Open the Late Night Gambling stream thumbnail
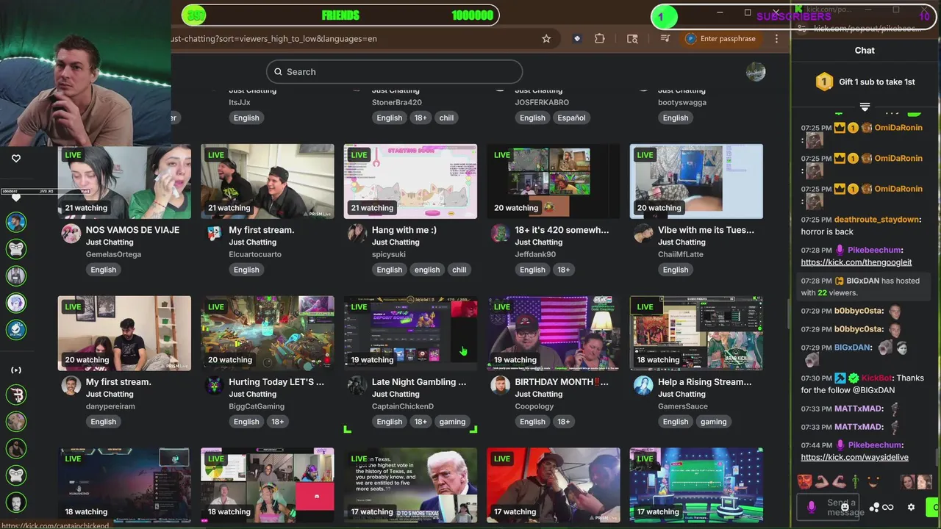Viewport: 941px width, 529px height. (410, 334)
